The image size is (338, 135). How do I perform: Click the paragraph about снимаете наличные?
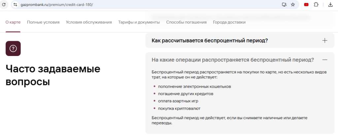pyautogui.click(x=229, y=121)
